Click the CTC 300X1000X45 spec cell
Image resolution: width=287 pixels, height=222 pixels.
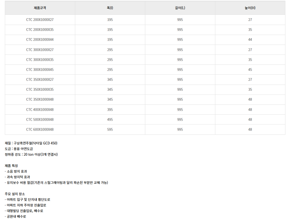click(x=40, y=69)
